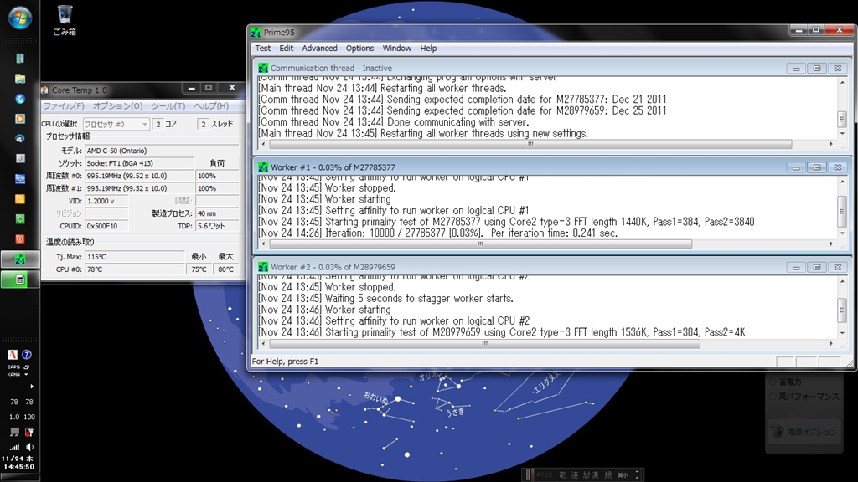Click the battery power plug tray icon

[29, 432]
